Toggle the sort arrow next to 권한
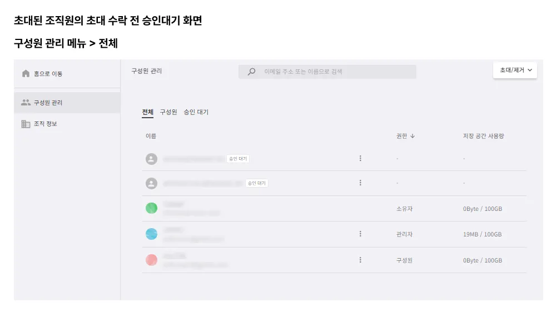556x333 pixels. click(x=413, y=136)
